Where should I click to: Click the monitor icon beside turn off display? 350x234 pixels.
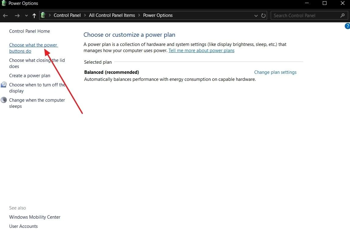[4, 85]
